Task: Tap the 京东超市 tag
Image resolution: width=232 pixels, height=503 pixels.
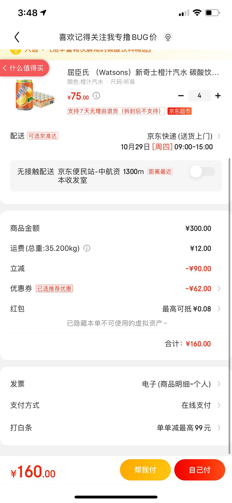Action: click(180, 111)
